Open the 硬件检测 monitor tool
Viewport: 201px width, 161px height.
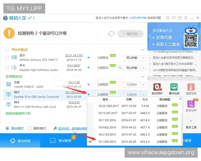(x=174, y=87)
